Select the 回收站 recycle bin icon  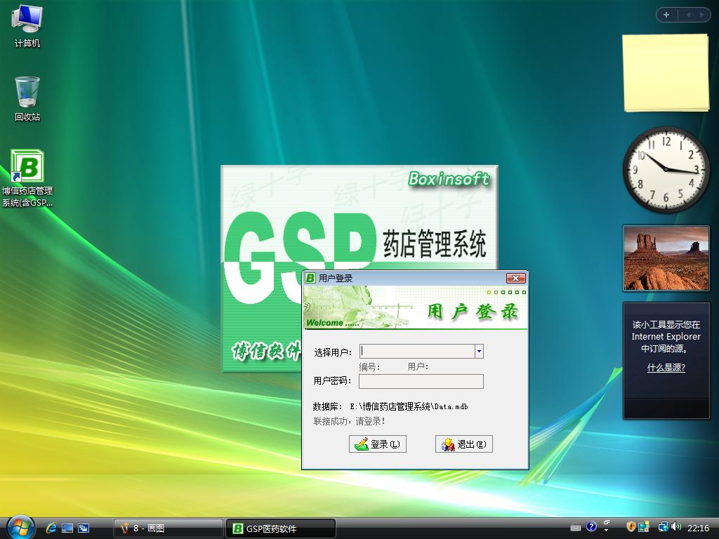coord(27,93)
